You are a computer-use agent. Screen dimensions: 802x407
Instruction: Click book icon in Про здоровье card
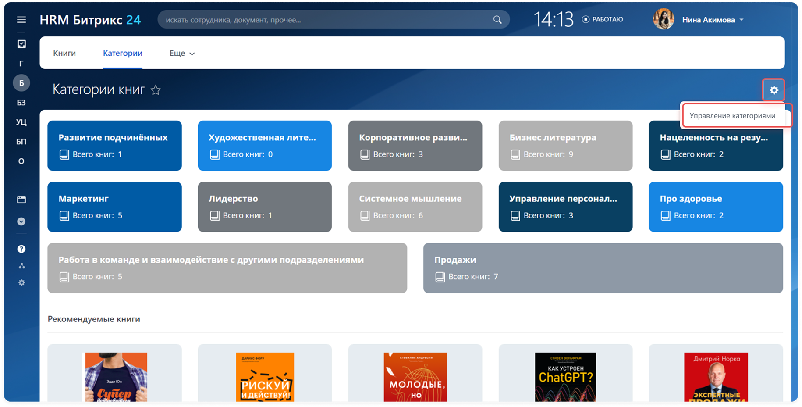click(x=665, y=216)
